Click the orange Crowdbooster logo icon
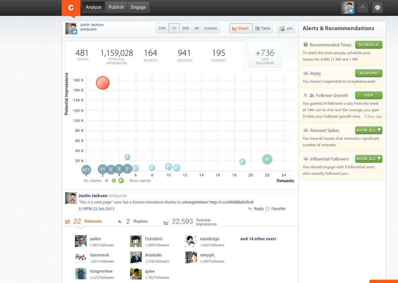The image size is (398, 283). pos(71,8)
